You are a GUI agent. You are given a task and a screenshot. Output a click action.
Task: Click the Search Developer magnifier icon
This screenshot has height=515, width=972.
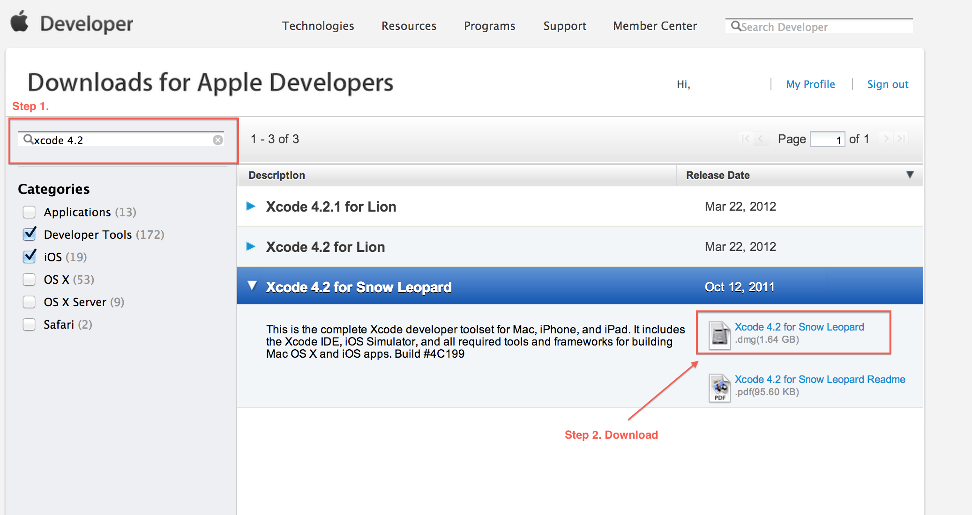(x=736, y=26)
